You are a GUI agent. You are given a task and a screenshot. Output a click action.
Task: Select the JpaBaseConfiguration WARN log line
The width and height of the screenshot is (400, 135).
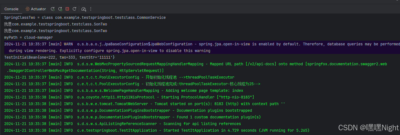tap(202, 44)
